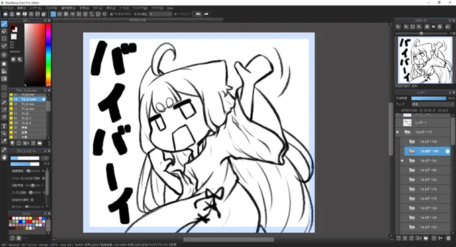Select the Text tool (T icon)
Screen dimensions: 456x247
coord(4,126)
